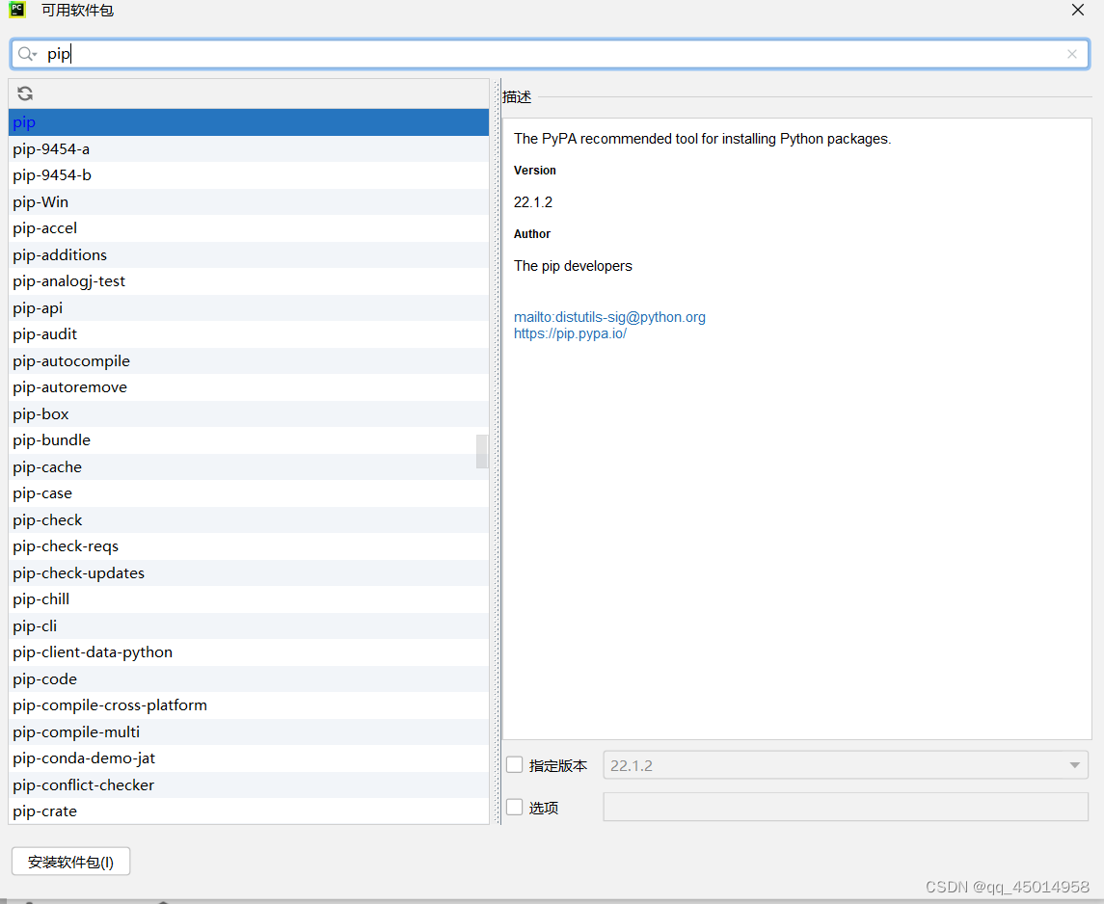1104x904 pixels.
Task: Click the PyPA recommended tool description sentence
Action: 702,139
